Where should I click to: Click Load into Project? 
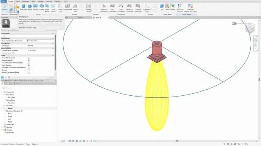pos(180,8)
